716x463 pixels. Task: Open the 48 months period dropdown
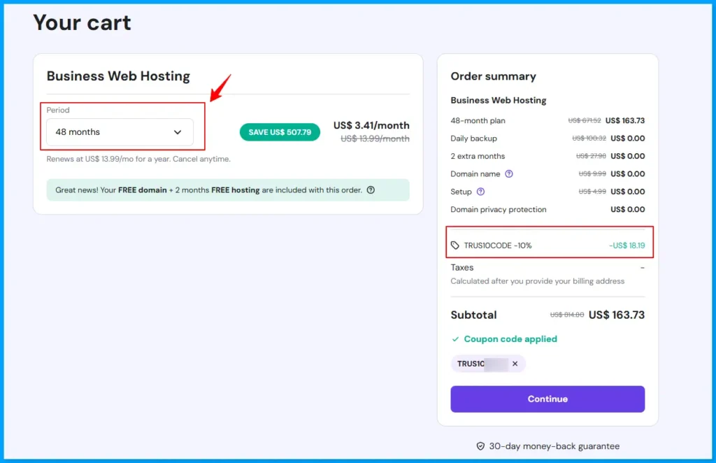[x=120, y=131]
